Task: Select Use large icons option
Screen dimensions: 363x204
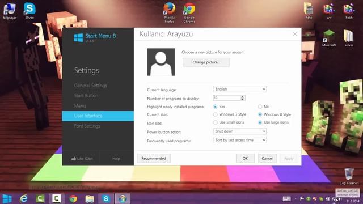Action: [x=260, y=122]
